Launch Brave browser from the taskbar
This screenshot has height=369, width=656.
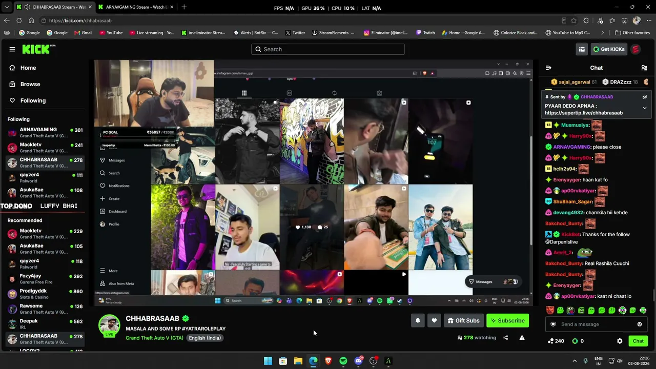pyautogui.click(x=328, y=361)
